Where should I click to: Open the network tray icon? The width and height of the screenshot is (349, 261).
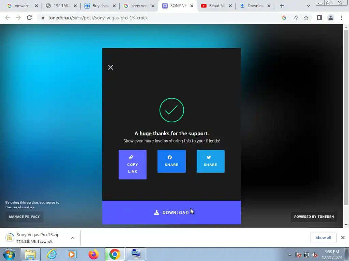click(x=306, y=255)
